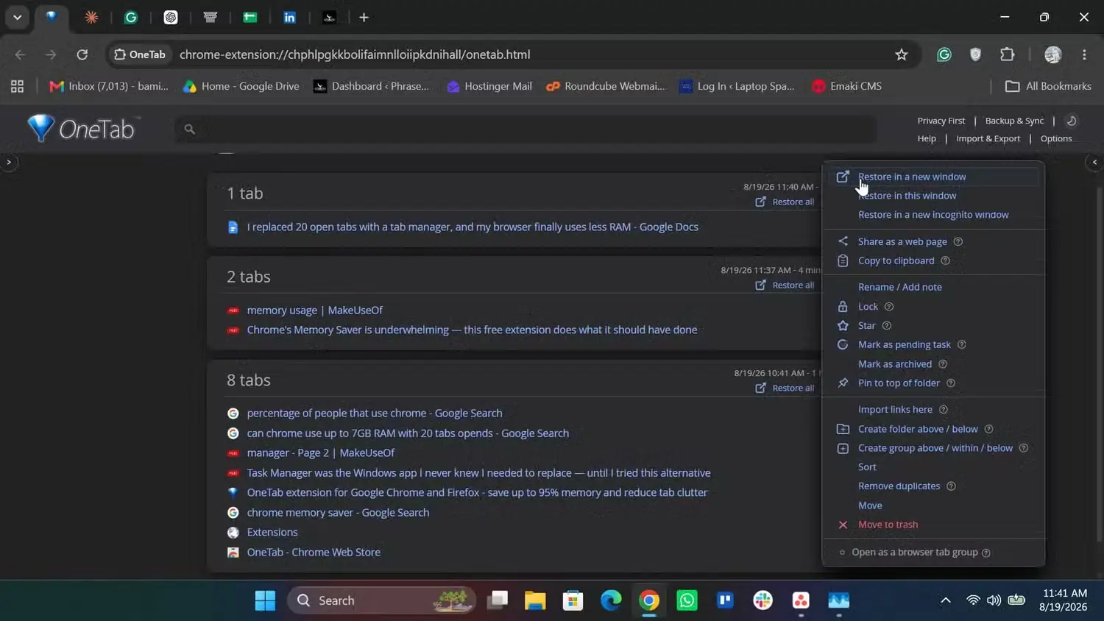
Task: Click the help icon next to Star
Action: click(887, 325)
